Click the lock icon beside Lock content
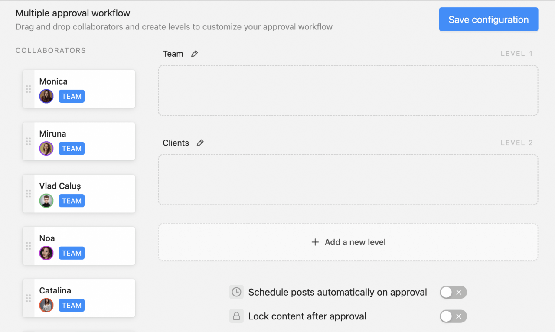This screenshot has height=332, width=555. pos(236,316)
